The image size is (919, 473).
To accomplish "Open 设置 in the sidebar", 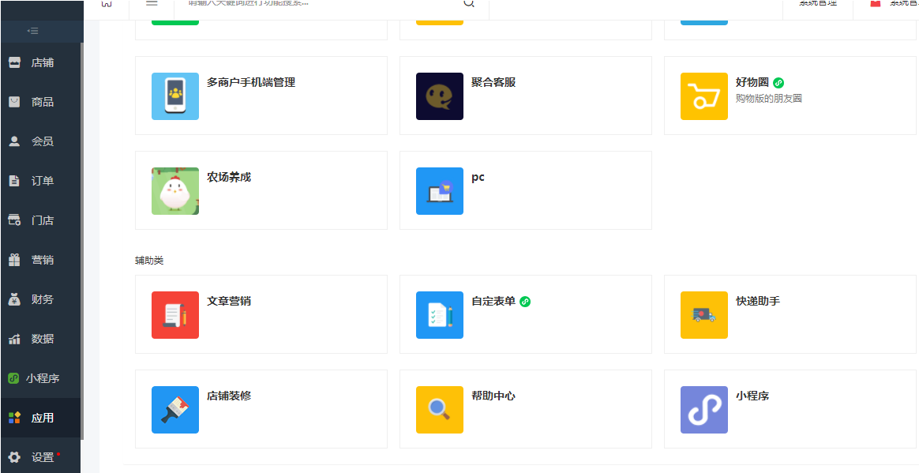I will click(x=42, y=457).
